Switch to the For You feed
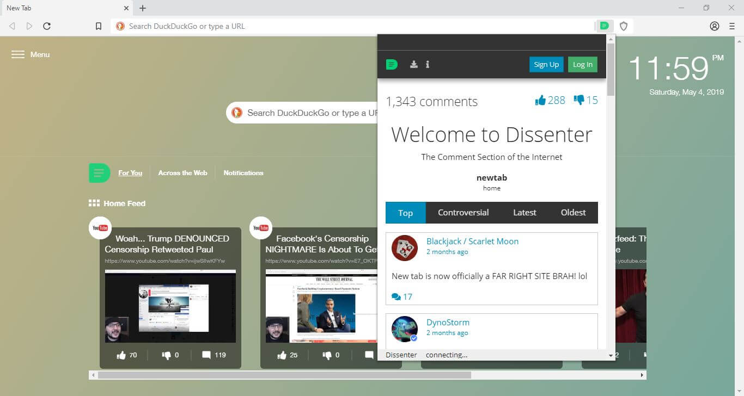 pos(130,173)
